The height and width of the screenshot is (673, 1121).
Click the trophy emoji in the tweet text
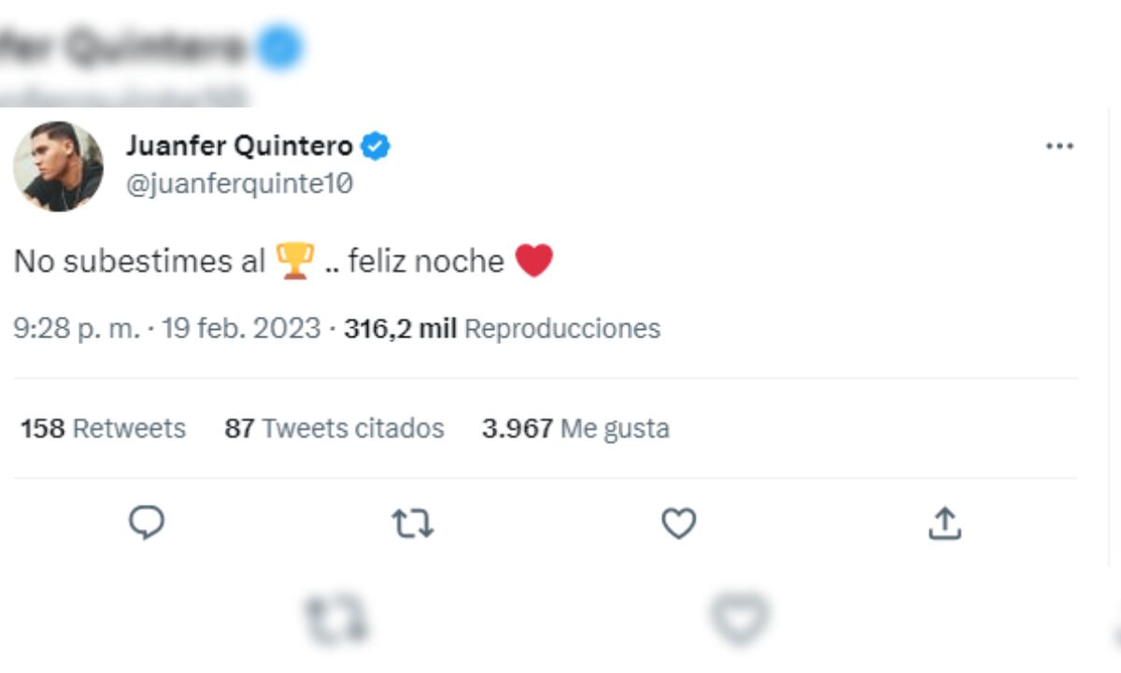[292, 262]
